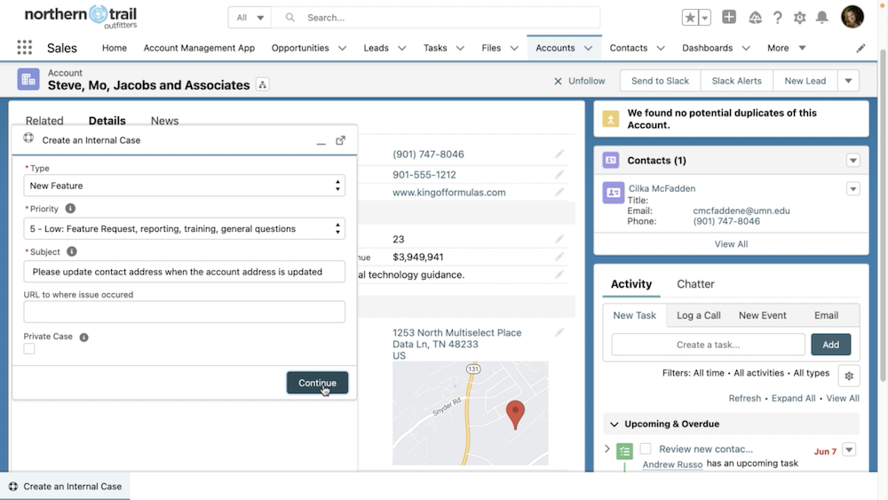Click the Slack Alerts button

(736, 81)
